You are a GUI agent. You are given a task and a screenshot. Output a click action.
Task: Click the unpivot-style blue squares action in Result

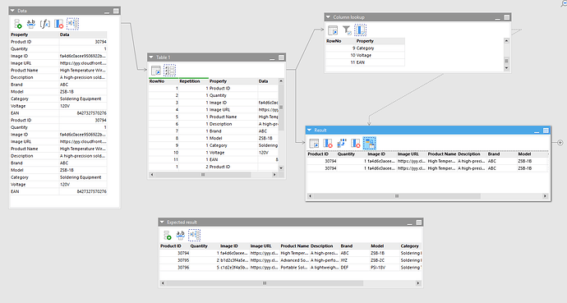[342, 144]
